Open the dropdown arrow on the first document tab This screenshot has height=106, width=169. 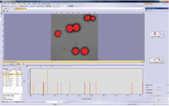tap(13, 9)
